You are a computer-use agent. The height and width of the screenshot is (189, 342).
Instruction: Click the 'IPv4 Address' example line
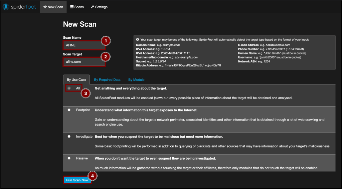coord(153,49)
